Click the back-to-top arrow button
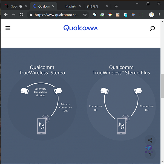 click(150, 154)
